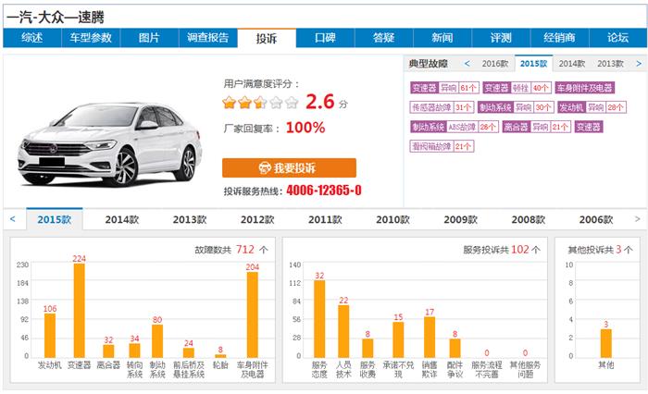Click the 变速器 bar showing 224
The image size is (648, 394).
[x=80, y=311]
